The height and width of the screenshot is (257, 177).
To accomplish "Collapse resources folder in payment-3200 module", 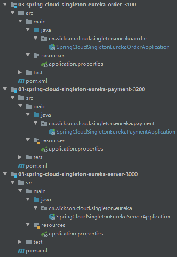I will click(x=28, y=140).
